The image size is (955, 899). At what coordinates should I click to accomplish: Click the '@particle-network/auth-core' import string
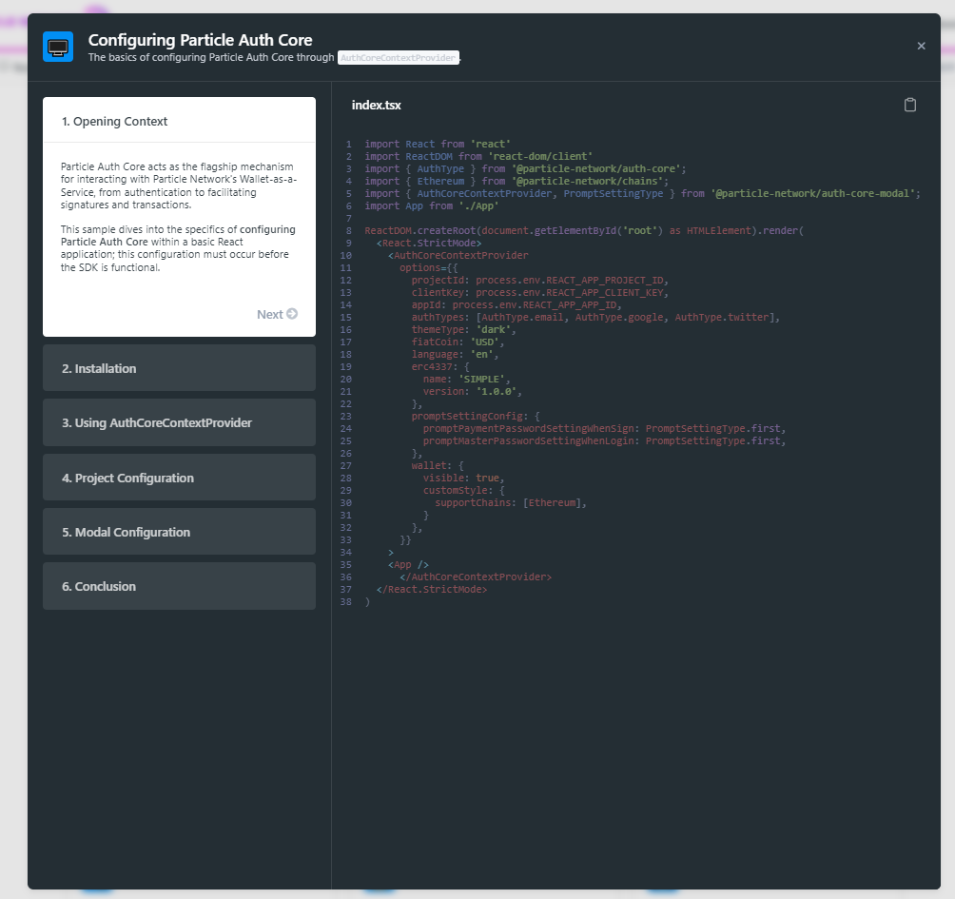coord(598,168)
